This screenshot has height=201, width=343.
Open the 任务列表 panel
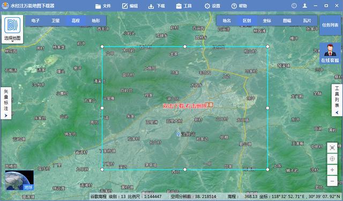330,25
